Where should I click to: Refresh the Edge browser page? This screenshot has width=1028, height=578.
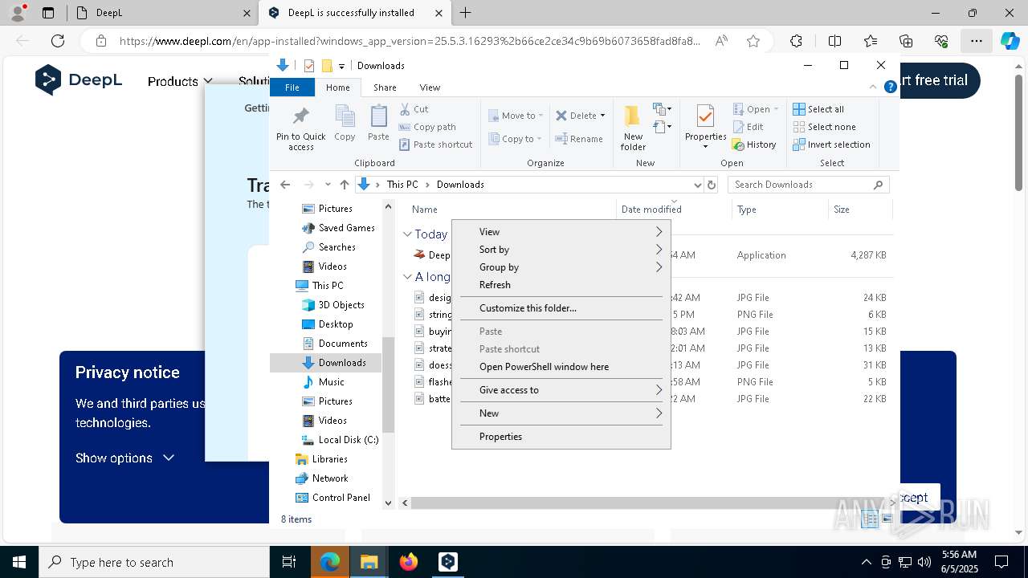(x=58, y=41)
